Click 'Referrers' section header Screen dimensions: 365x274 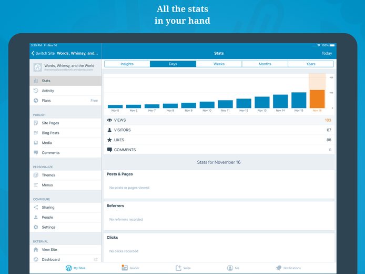[x=115, y=205]
